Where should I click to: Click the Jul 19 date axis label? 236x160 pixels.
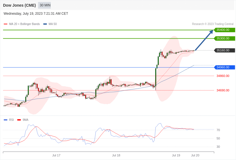(x=176, y=155)
